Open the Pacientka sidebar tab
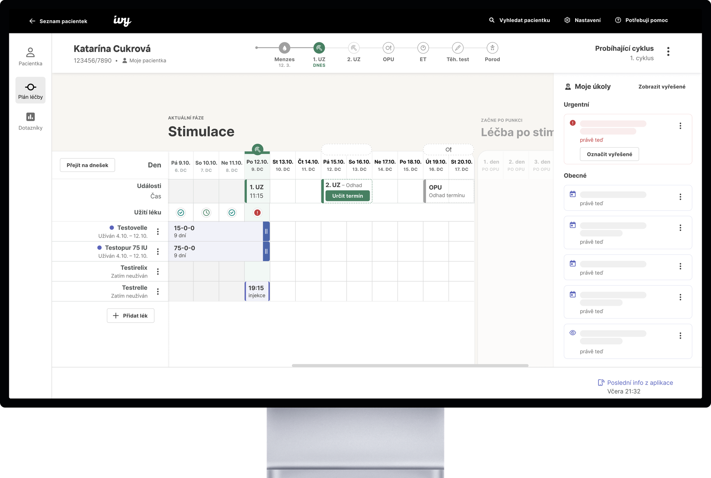The height and width of the screenshot is (478, 711). tap(31, 57)
